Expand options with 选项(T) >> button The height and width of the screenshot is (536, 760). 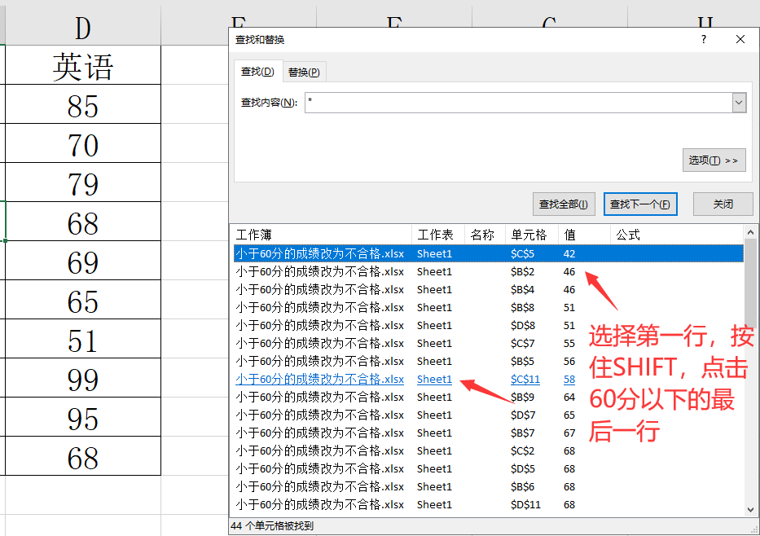click(714, 160)
